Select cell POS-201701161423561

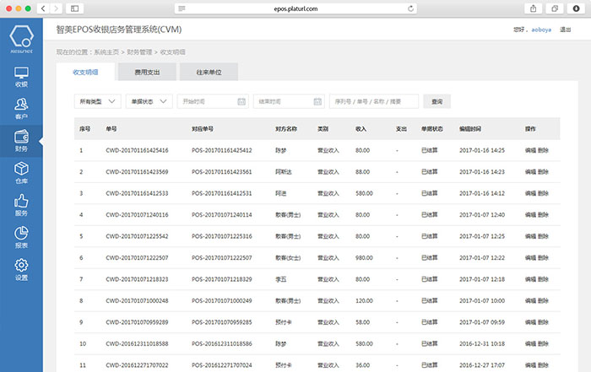pos(221,172)
